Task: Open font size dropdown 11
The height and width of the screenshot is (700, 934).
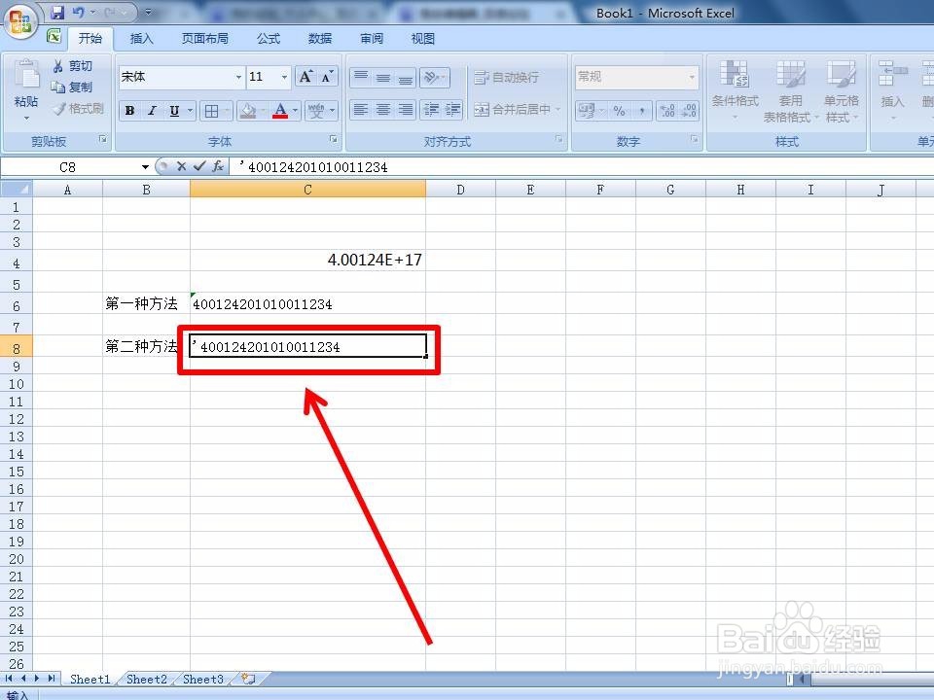Action: tap(284, 78)
